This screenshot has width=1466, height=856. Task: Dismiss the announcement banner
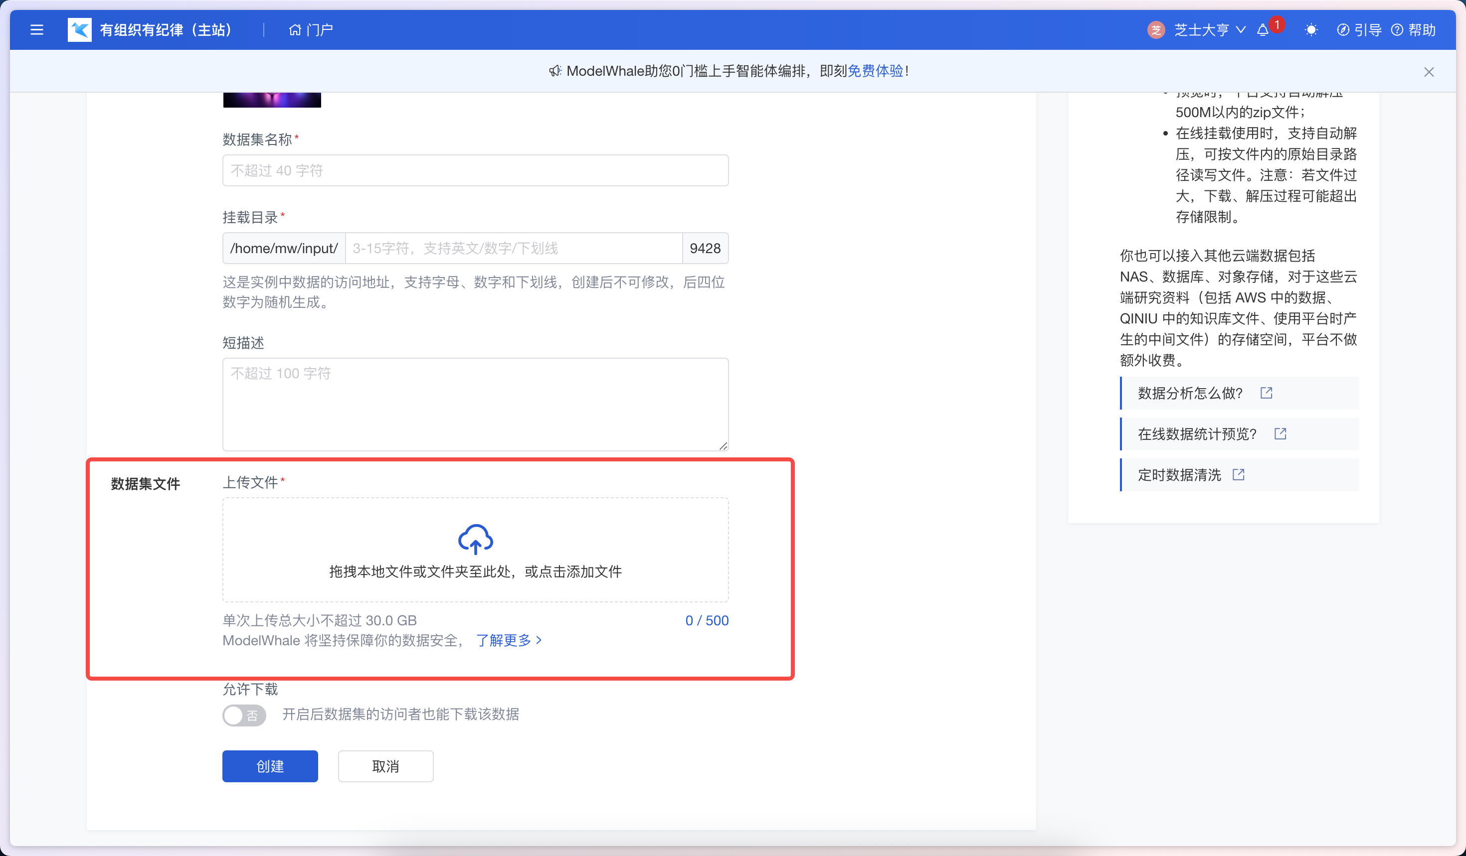pyautogui.click(x=1429, y=72)
